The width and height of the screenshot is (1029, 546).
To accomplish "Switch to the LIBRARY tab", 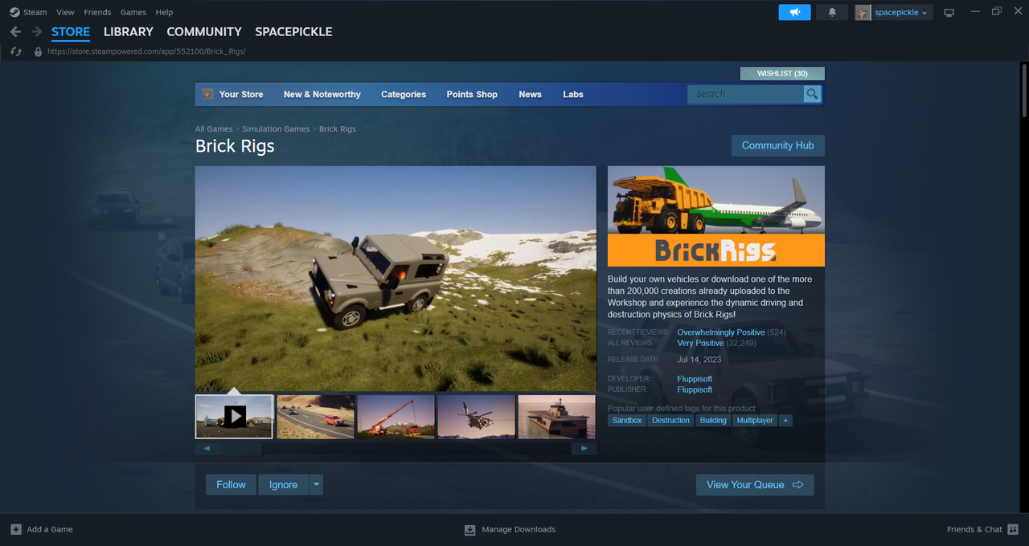I will coord(128,31).
